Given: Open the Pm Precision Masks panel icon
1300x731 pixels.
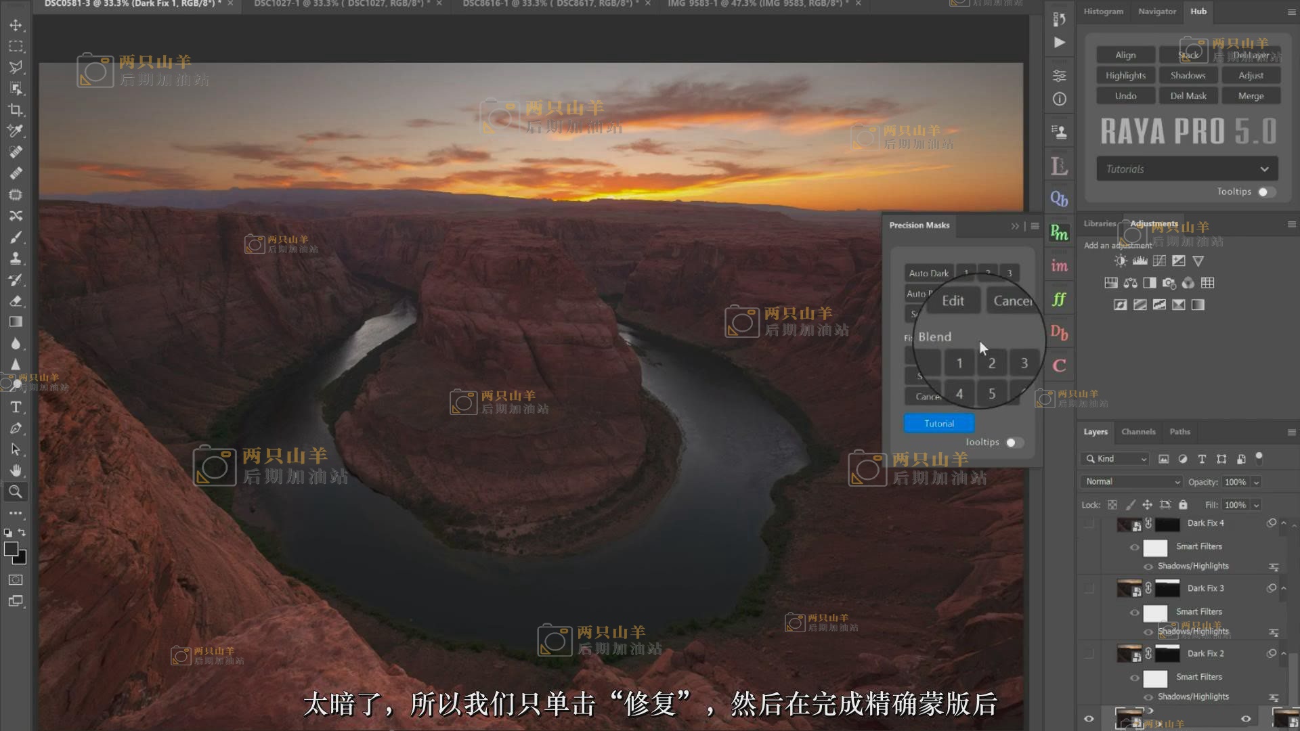Looking at the screenshot, I should [x=1059, y=233].
